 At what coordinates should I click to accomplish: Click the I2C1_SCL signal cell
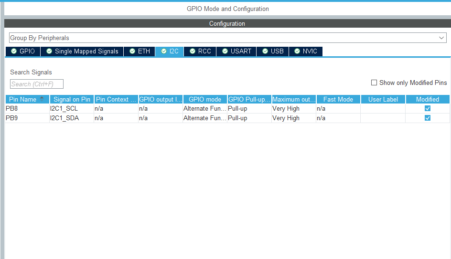coord(72,109)
